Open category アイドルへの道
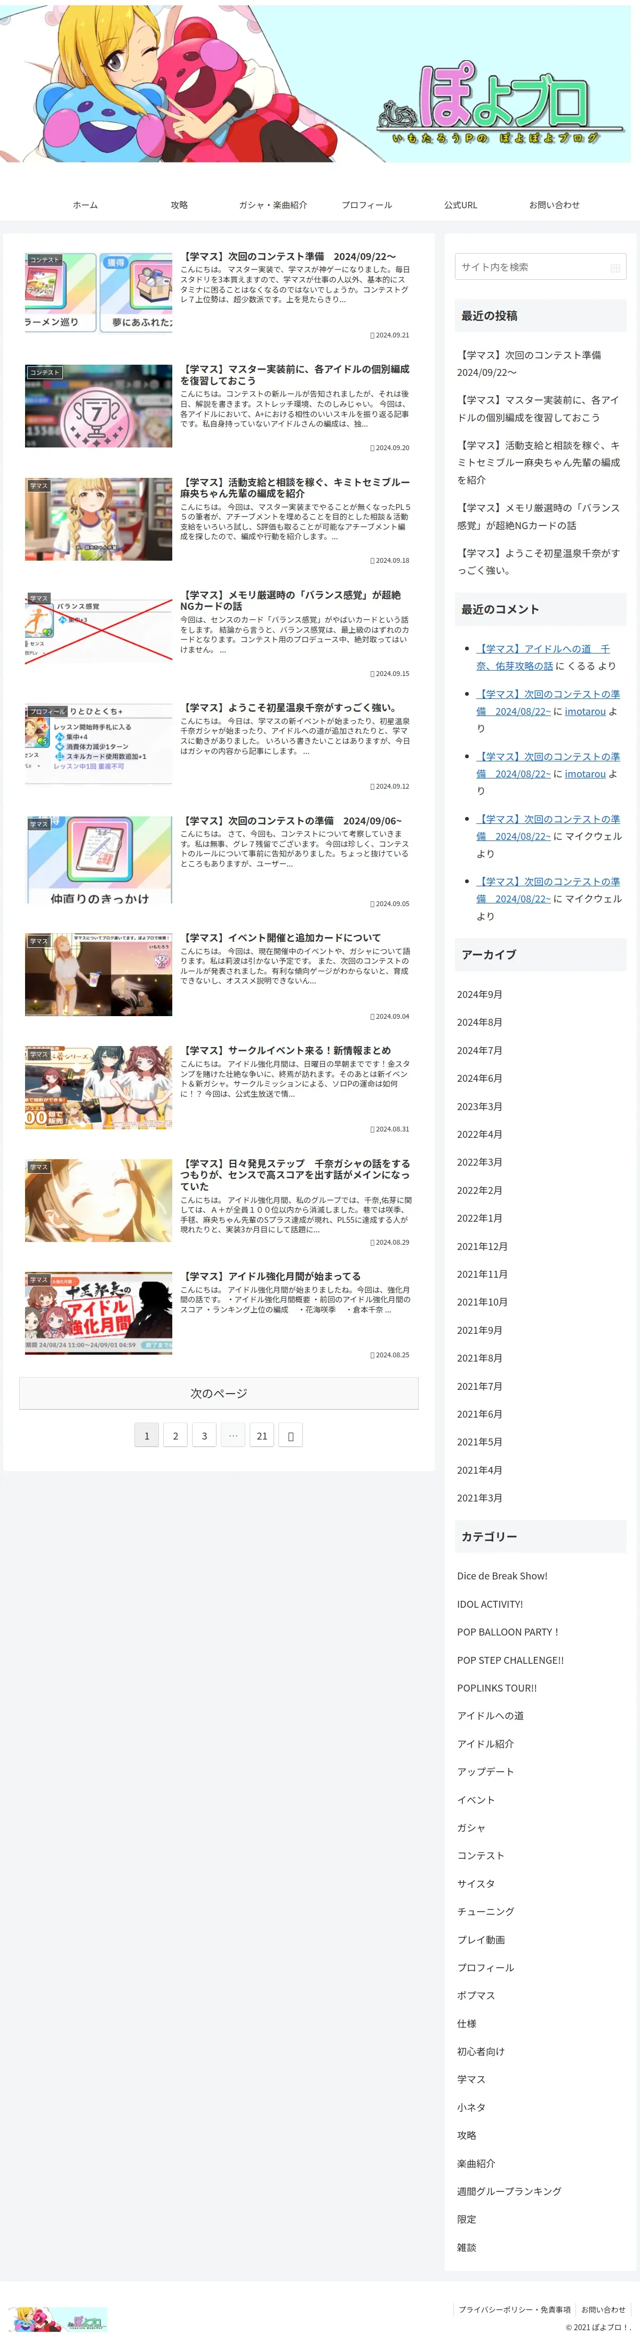The height and width of the screenshot is (2343, 640). click(x=490, y=1716)
